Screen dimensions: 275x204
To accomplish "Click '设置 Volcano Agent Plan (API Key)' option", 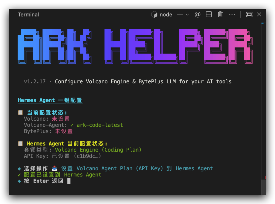I will [x=112, y=169].
